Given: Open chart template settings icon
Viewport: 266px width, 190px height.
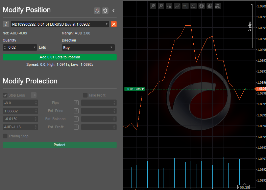Looking at the screenshot, I should [169, 6].
